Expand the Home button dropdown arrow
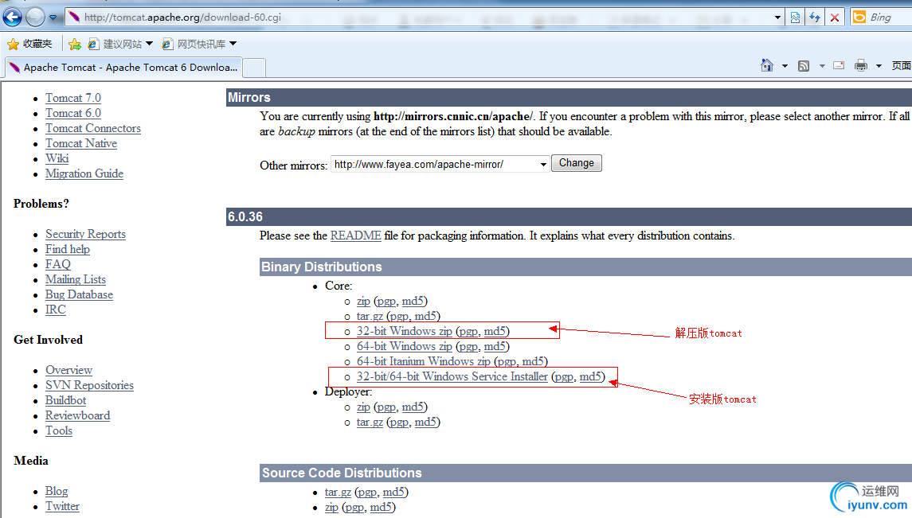The image size is (912, 518). pos(785,66)
